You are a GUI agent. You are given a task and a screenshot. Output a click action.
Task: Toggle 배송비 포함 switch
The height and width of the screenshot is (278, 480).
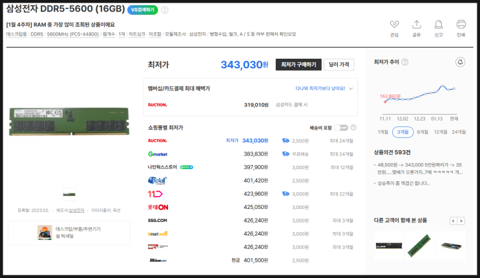[341, 128]
